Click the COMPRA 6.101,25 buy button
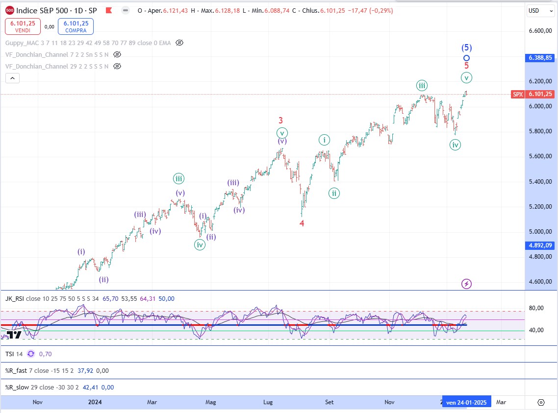This screenshot has width=558, height=413. [76, 26]
